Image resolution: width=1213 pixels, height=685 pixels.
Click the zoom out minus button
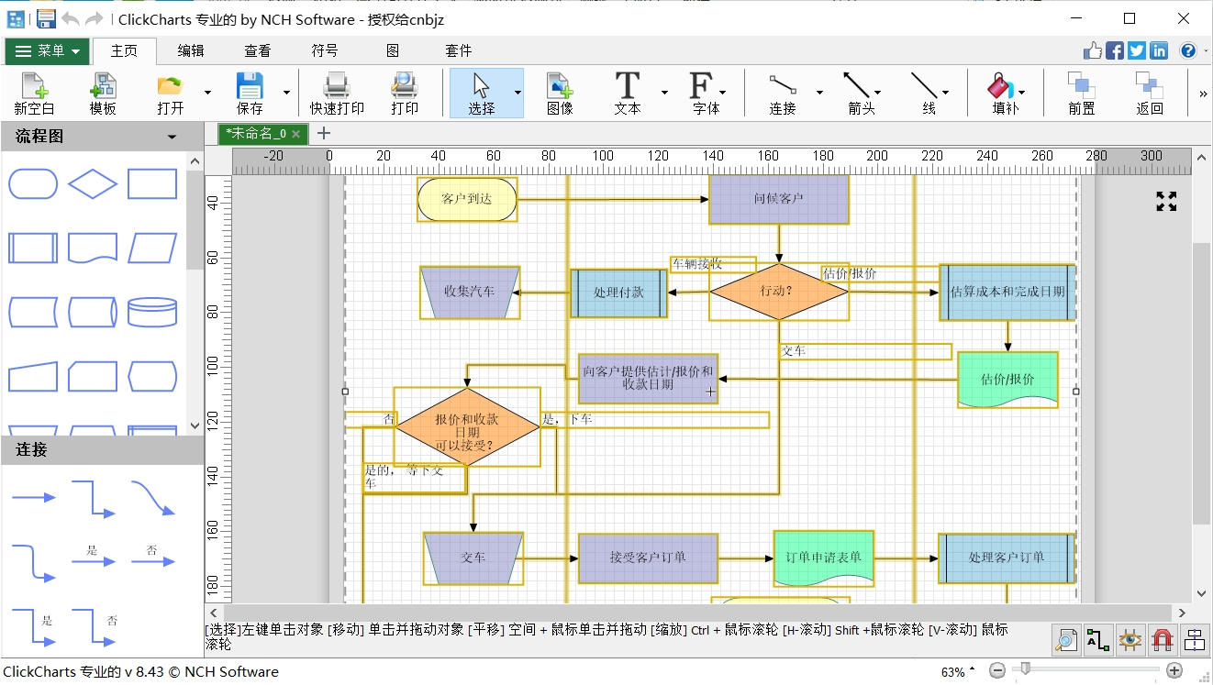pos(997,671)
